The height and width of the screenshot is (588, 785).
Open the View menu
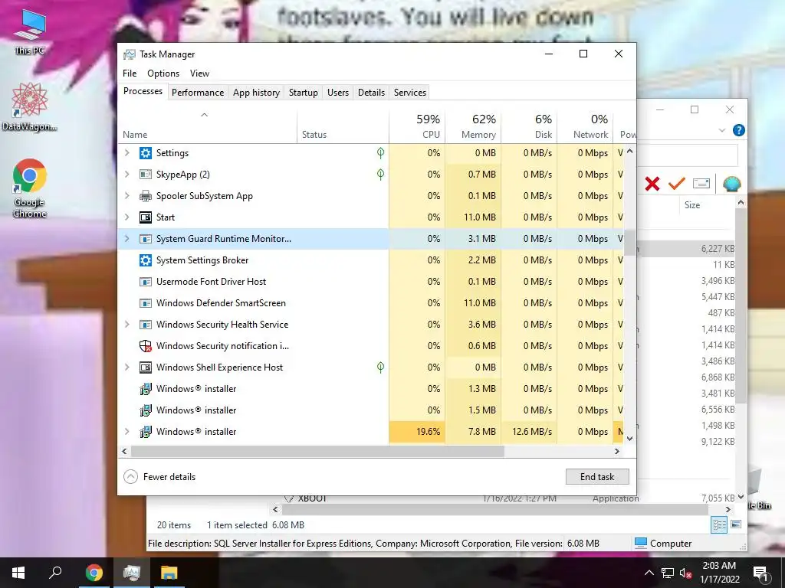pyautogui.click(x=199, y=73)
